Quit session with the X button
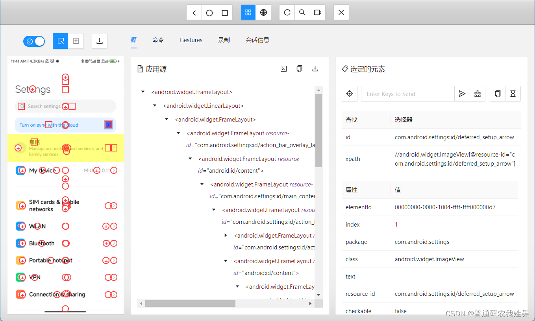The height and width of the screenshot is (321, 535). (341, 13)
